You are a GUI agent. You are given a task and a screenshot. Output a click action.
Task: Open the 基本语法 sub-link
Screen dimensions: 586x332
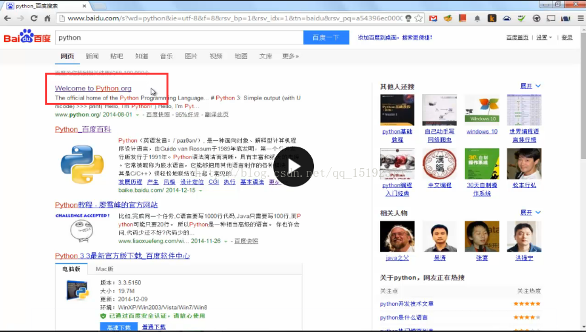pyautogui.click(x=252, y=182)
